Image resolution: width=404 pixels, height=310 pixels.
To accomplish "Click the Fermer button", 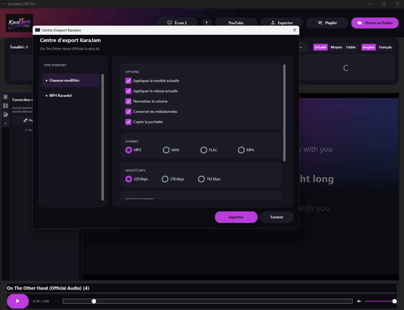I will pos(277,217).
